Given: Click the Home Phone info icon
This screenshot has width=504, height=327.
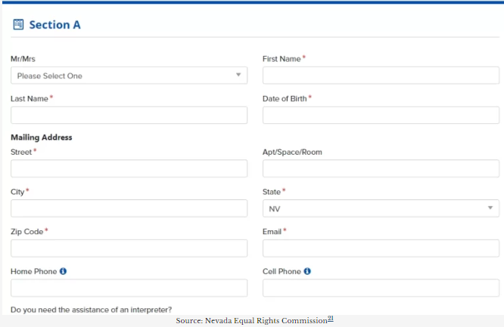Looking at the screenshot, I should pyautogui.click(x=64, y=271).
